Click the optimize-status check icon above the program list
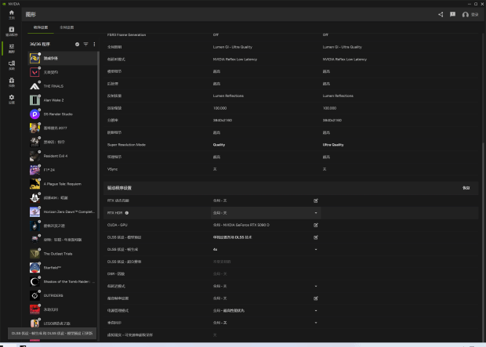Viewport: 486px width, 347px height. (x=77, y=45)
